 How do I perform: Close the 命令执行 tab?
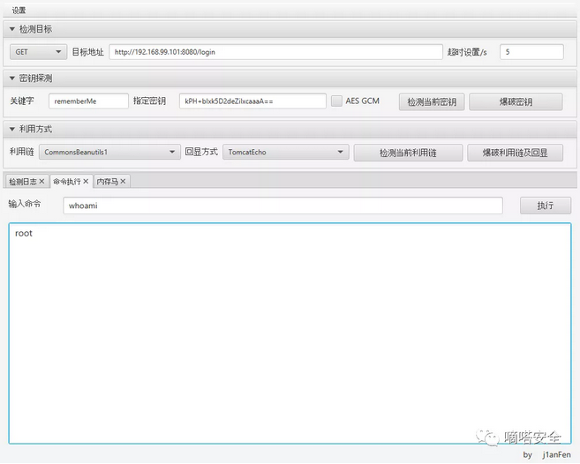tap(86, 181)
